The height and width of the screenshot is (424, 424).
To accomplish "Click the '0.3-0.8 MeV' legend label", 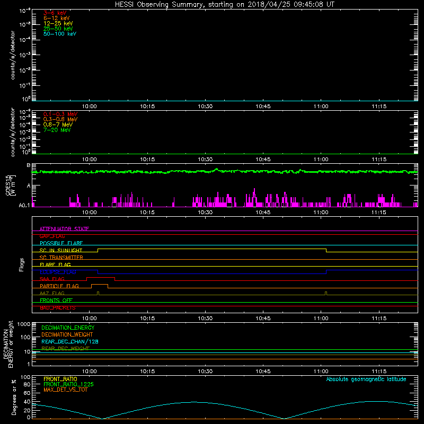I will pos(60,119).
